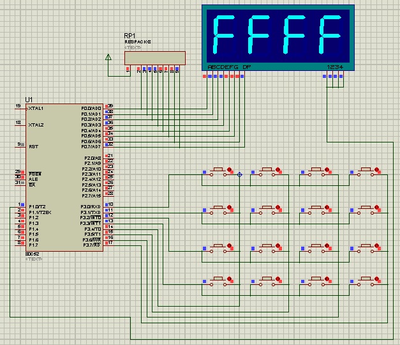Click pin number 39 on U1
Screen dimensions: 400x345
click(x=110, y=106)
